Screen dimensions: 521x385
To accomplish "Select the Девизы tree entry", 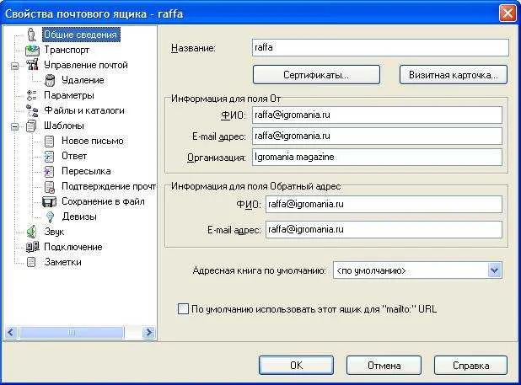I will tap(79, 217).
